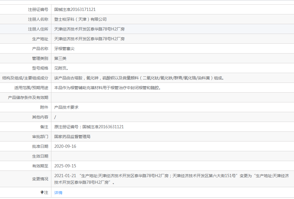Click the 注册人名称 label
Image resolution: width=294 pixels, height=199 pixels.
click(38, 19)
